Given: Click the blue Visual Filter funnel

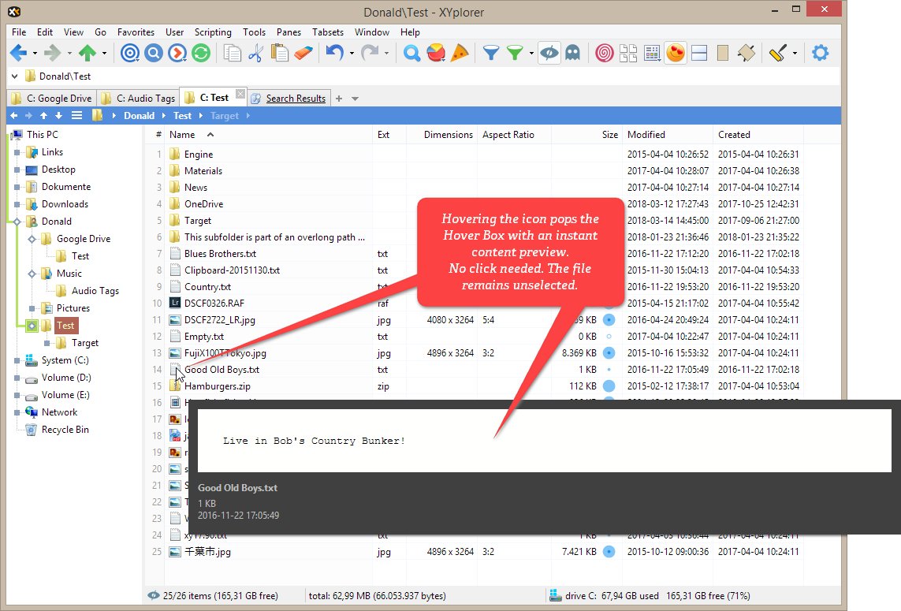Looking at the screenshot, I should pyautogui.click(x=491, y=53).
